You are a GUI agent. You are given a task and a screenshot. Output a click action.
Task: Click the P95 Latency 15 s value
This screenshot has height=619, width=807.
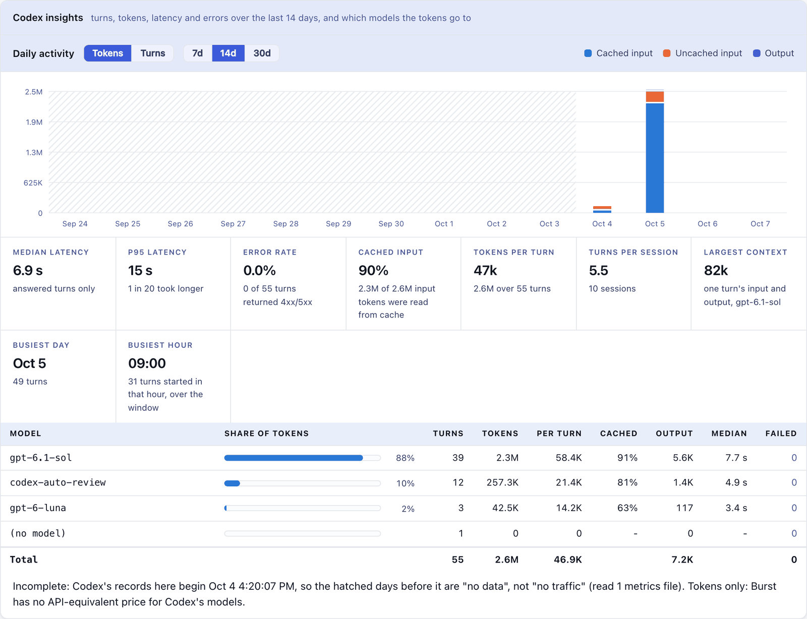[140, 271]
